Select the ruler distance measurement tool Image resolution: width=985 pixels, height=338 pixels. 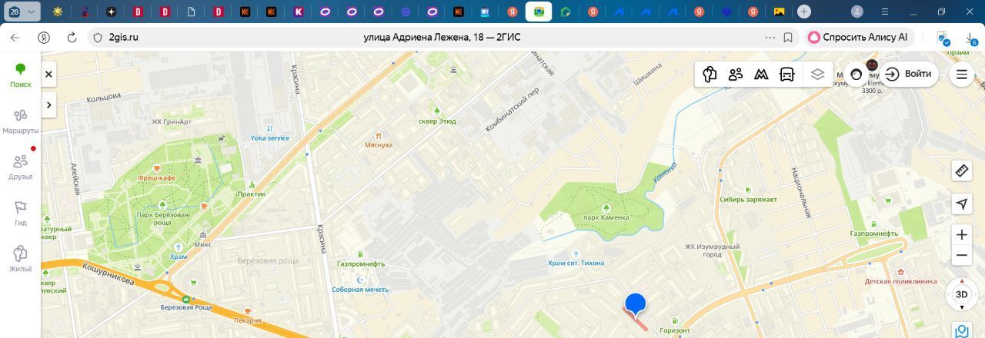pos(962,171)
